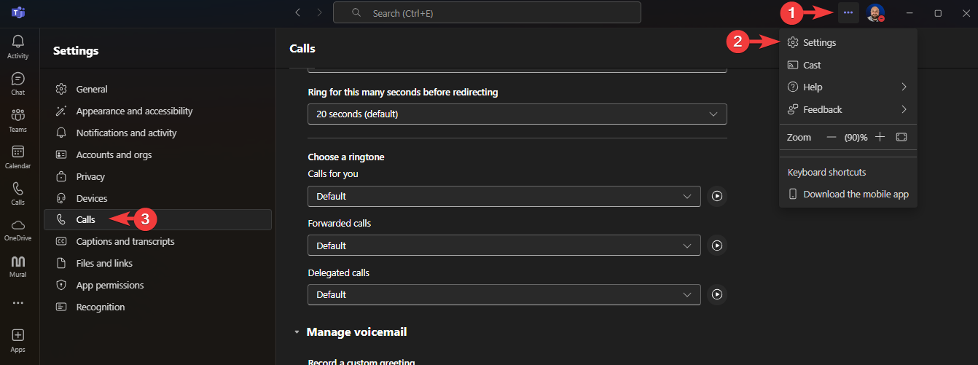Screen dimensions: 978x365
Task: Play the Calls for you ringtone
Action: point(717,196)
